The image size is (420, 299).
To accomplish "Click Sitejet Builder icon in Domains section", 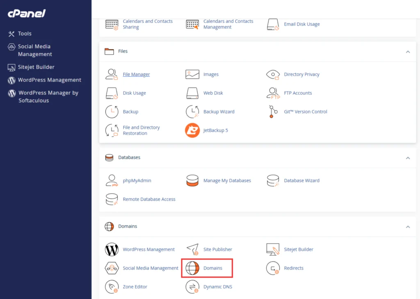I will point(273,249).
